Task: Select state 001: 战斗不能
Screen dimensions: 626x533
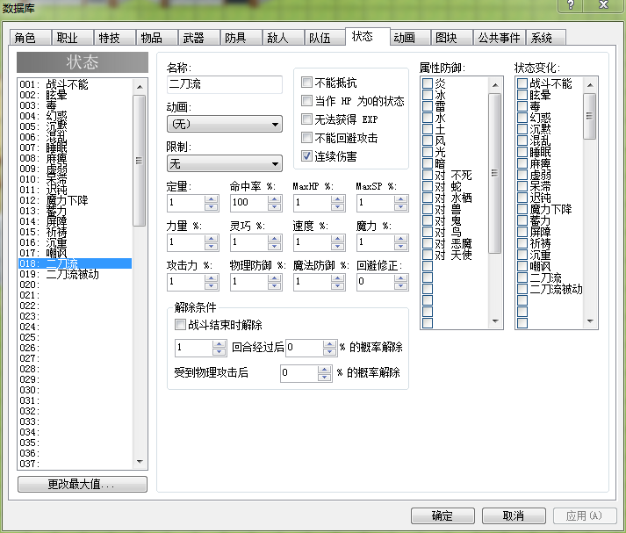Action: click(x=75, y=84)
